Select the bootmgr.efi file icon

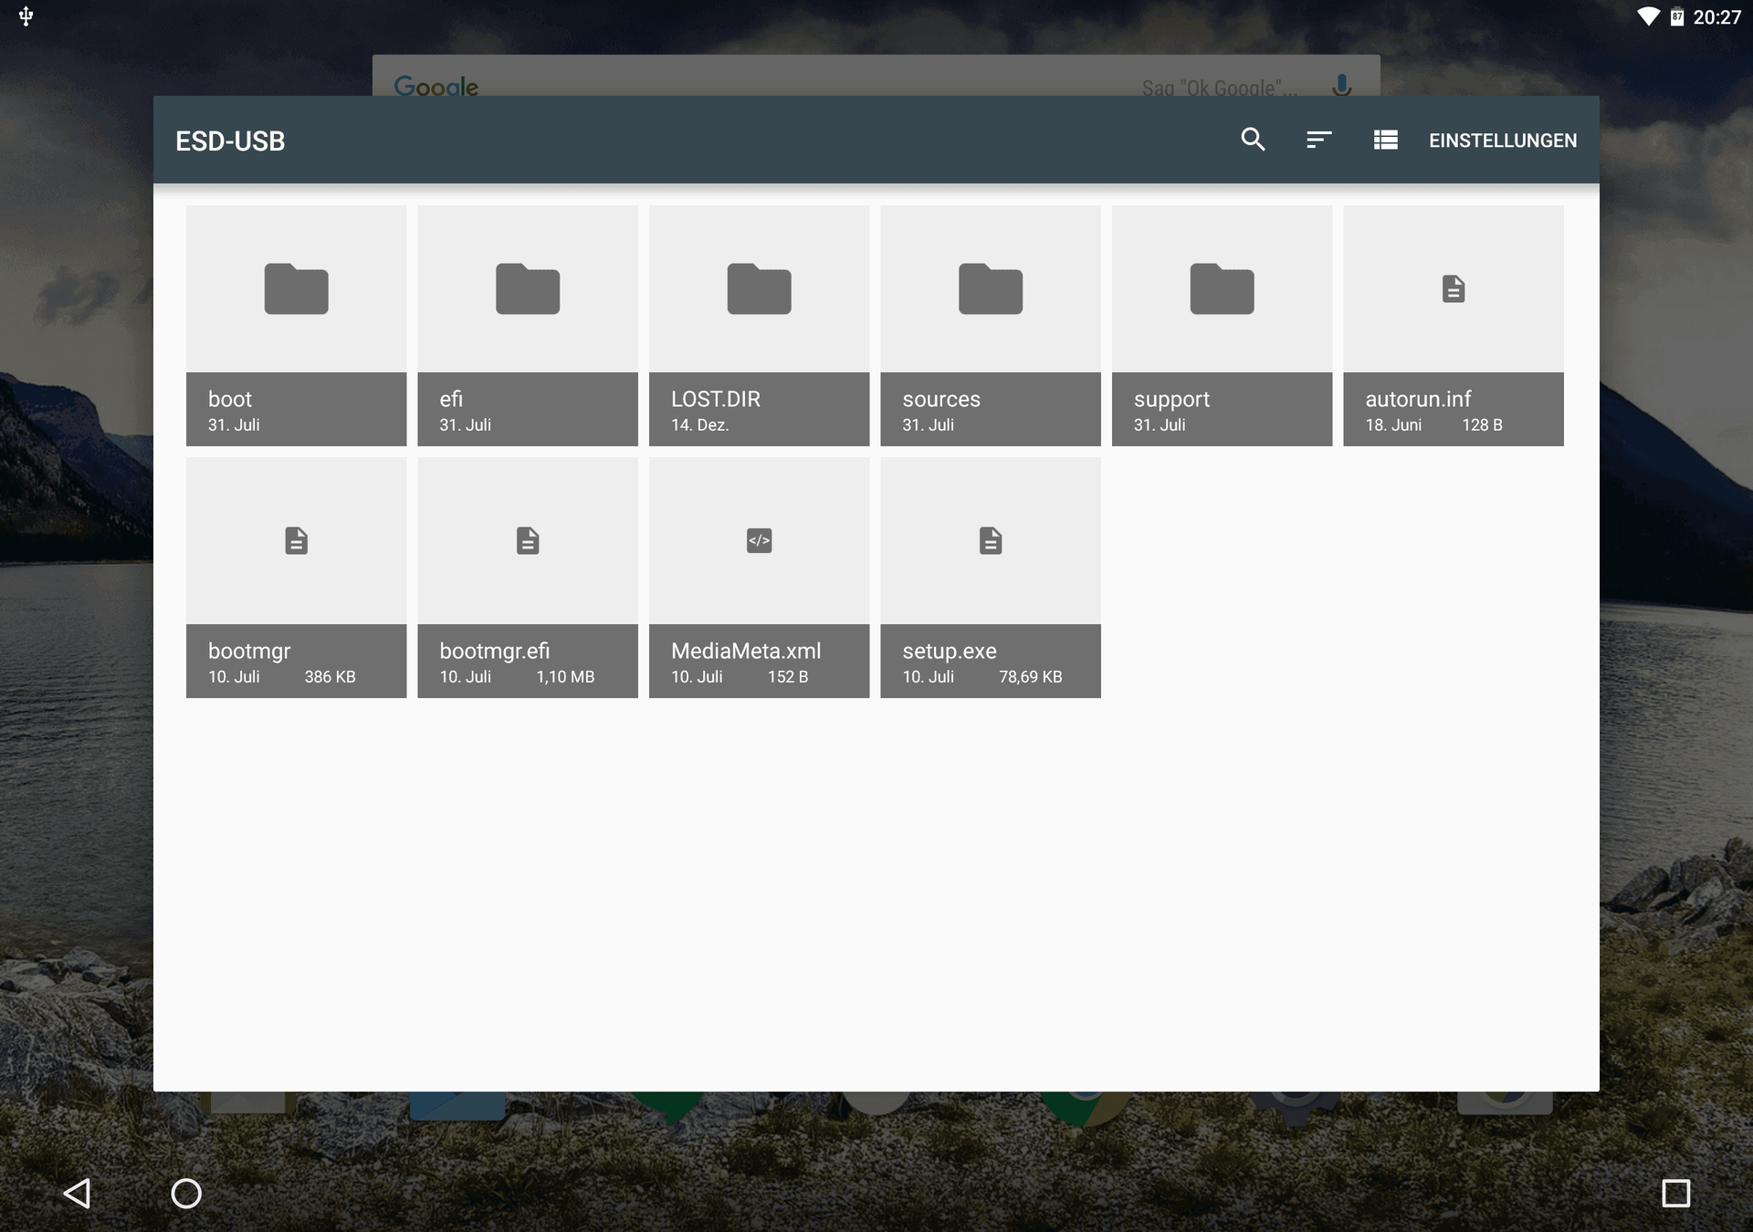click(528, 540)
